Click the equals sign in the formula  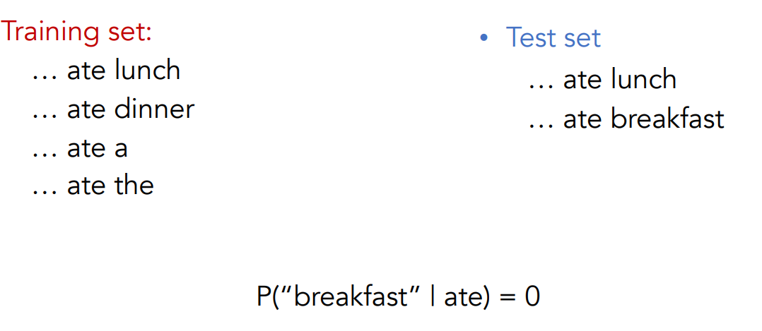point(507,297)
